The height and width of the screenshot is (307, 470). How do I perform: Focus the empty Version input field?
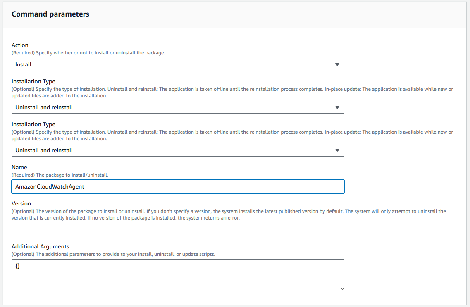pos(178,229)
